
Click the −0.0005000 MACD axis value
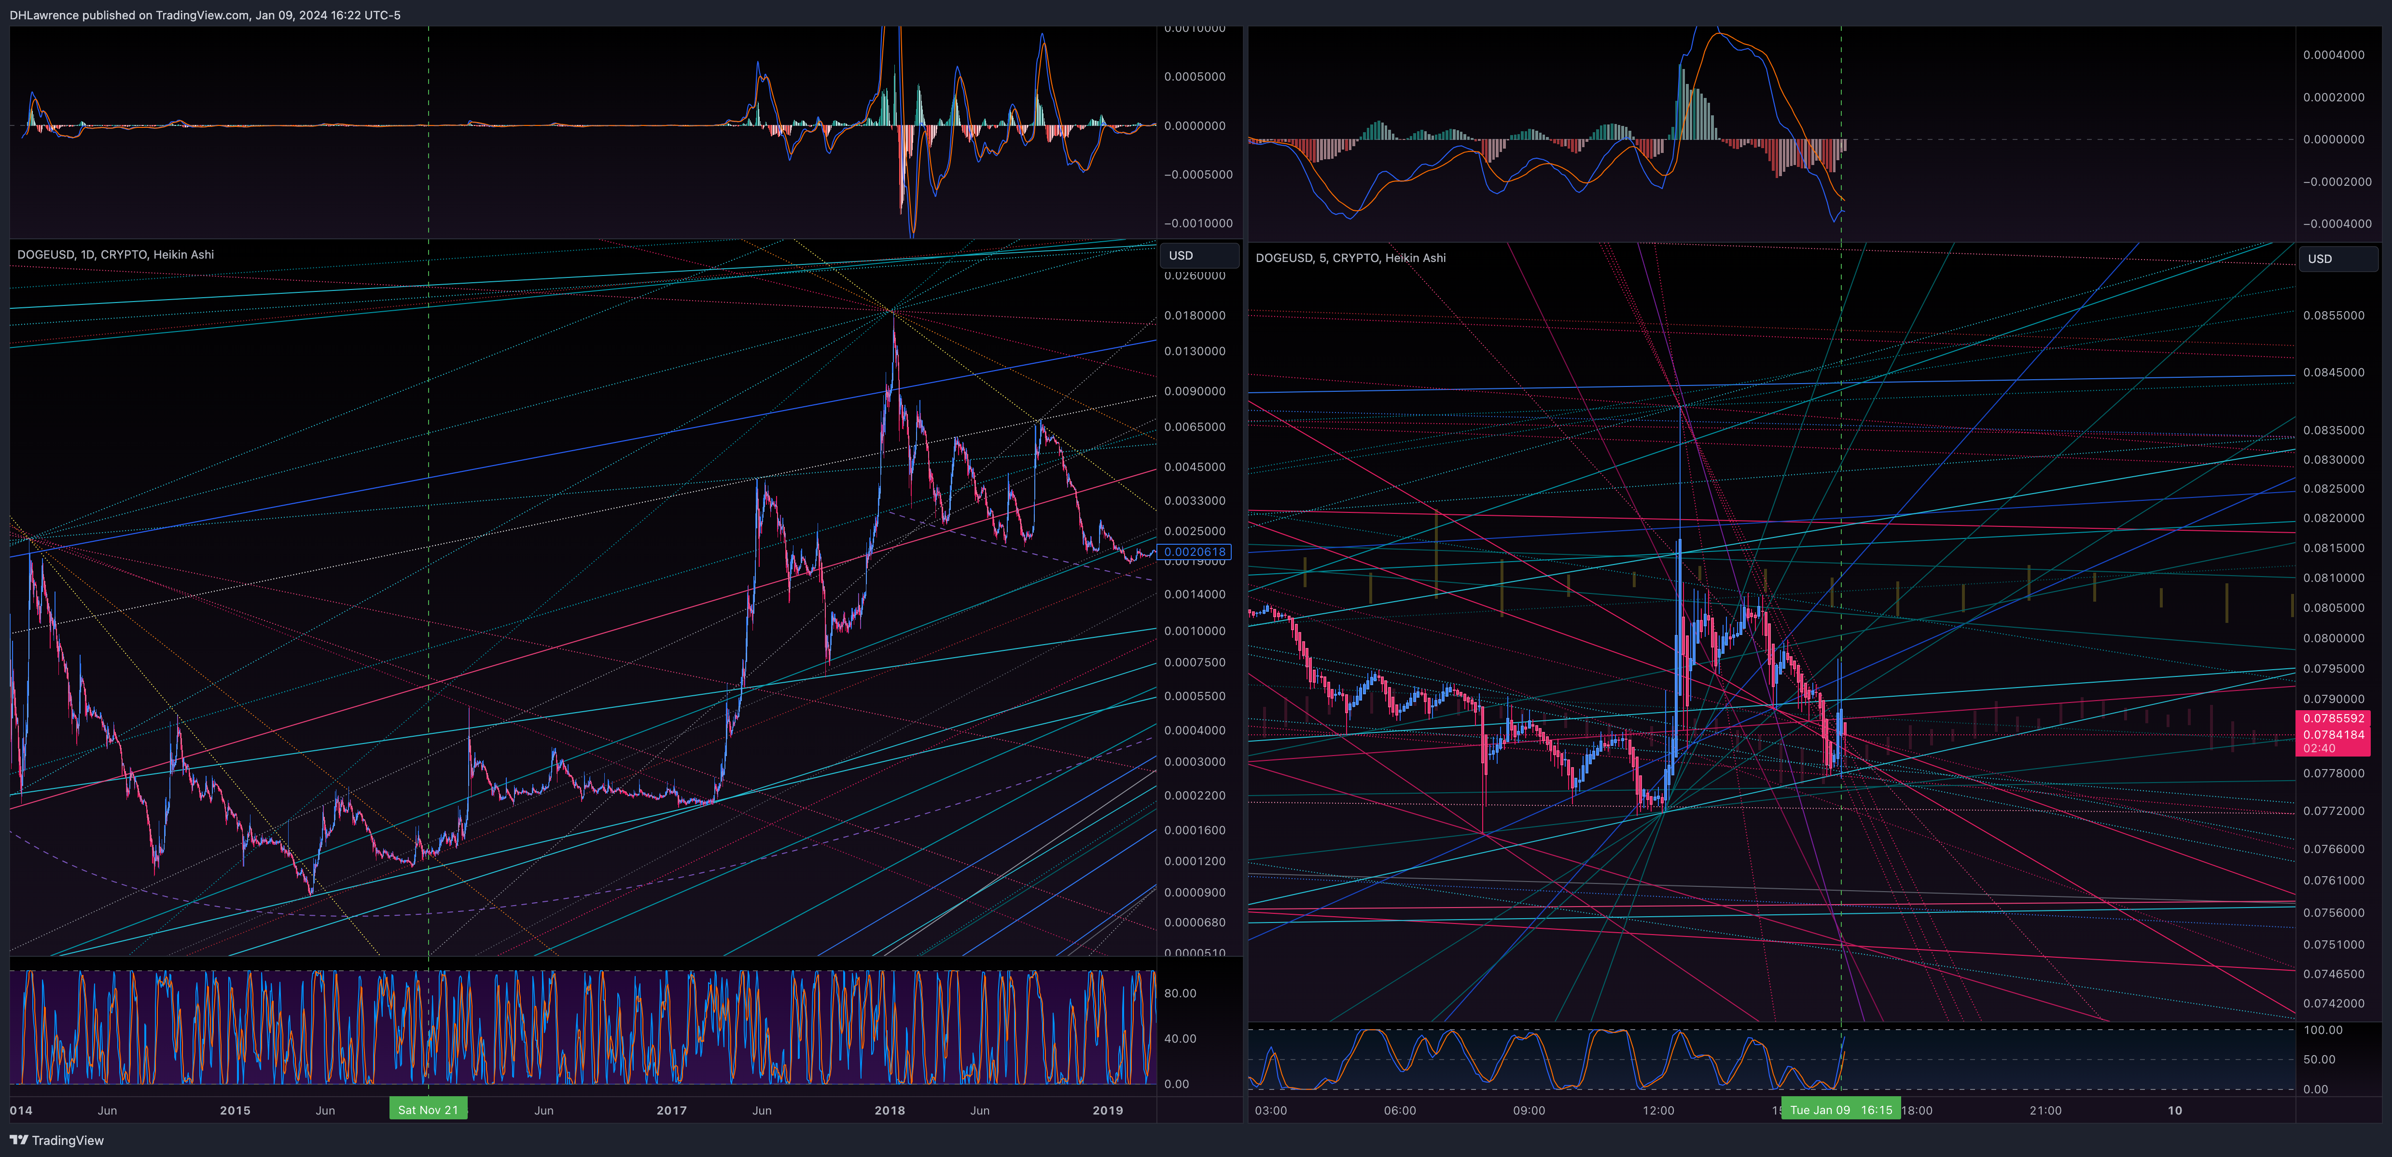point(1198,175)
